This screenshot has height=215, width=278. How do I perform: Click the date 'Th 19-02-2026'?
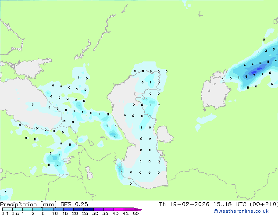pos(184,204)
